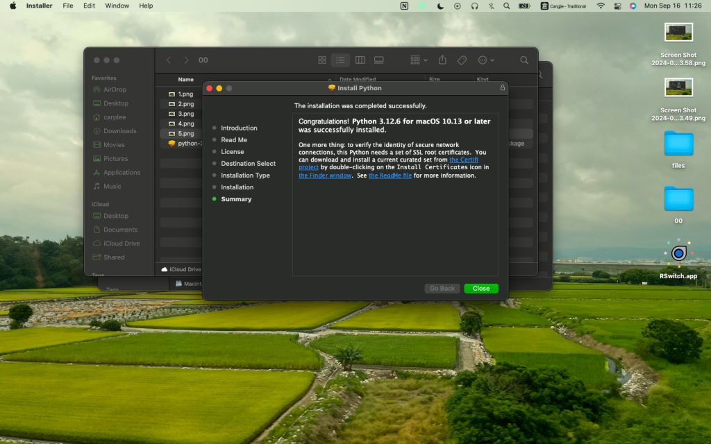The height and width of the screenshot is (444, 711).
Task: Click the Wi-Fi icon in the menu bar
Action: tap(601, 6)
